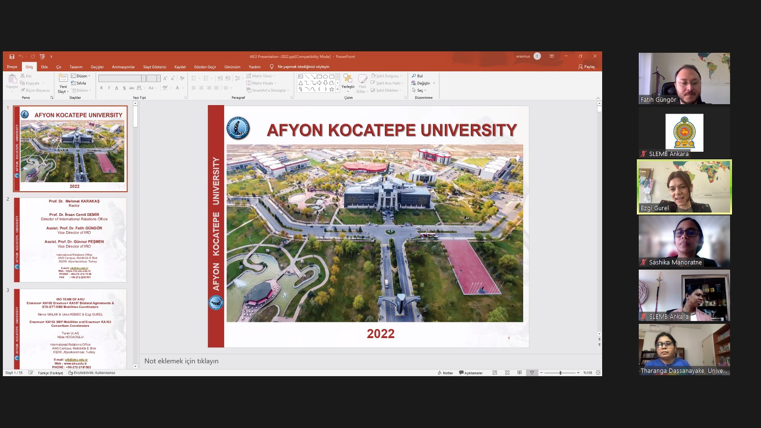This screenshot has height=428, width=761.
Task: Open the Değiştir (Replace) dropdown arrow
Action: point(434,83)
